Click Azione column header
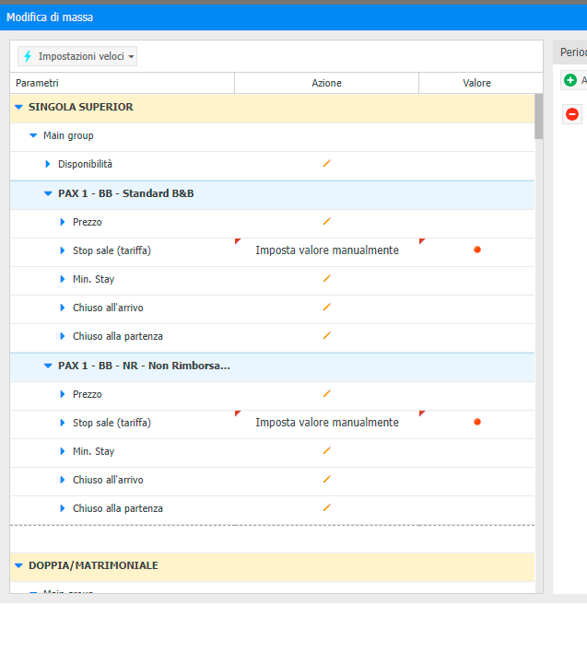Image resolution: width=587 pixels, height=651 pixels. point(326,83)
